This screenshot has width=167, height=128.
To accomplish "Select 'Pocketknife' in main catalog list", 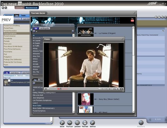I will (16, 39).
